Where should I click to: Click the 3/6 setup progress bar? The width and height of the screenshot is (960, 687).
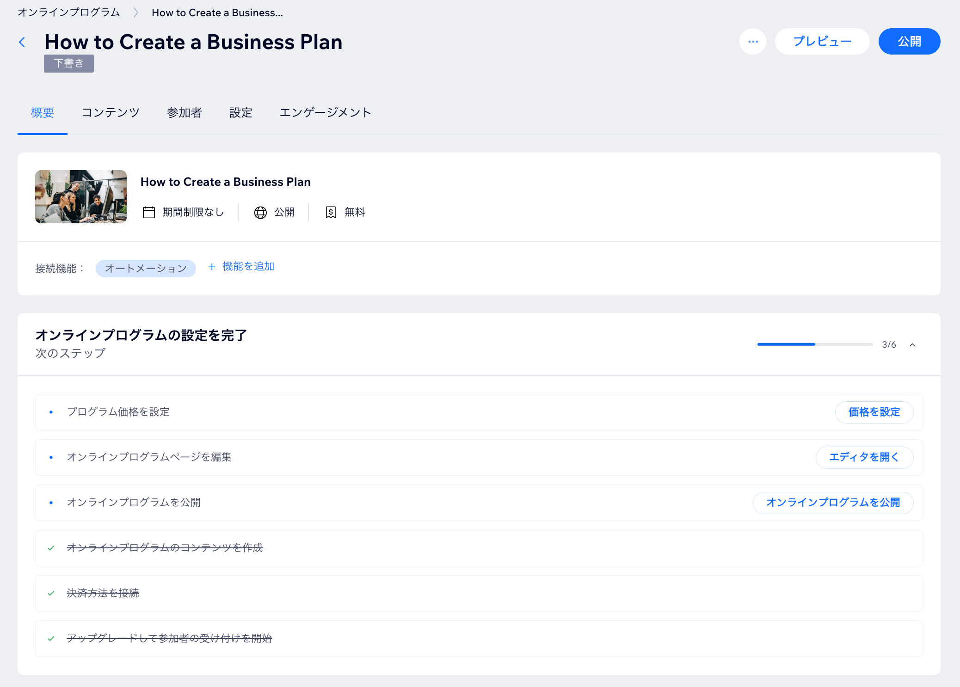[x=815, y=344]
